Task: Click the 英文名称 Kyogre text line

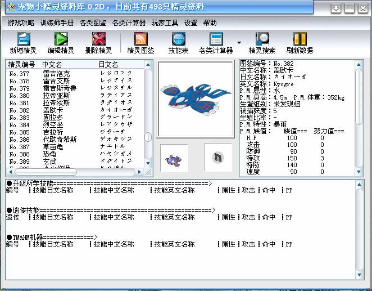Action: [x=267, y=84]
